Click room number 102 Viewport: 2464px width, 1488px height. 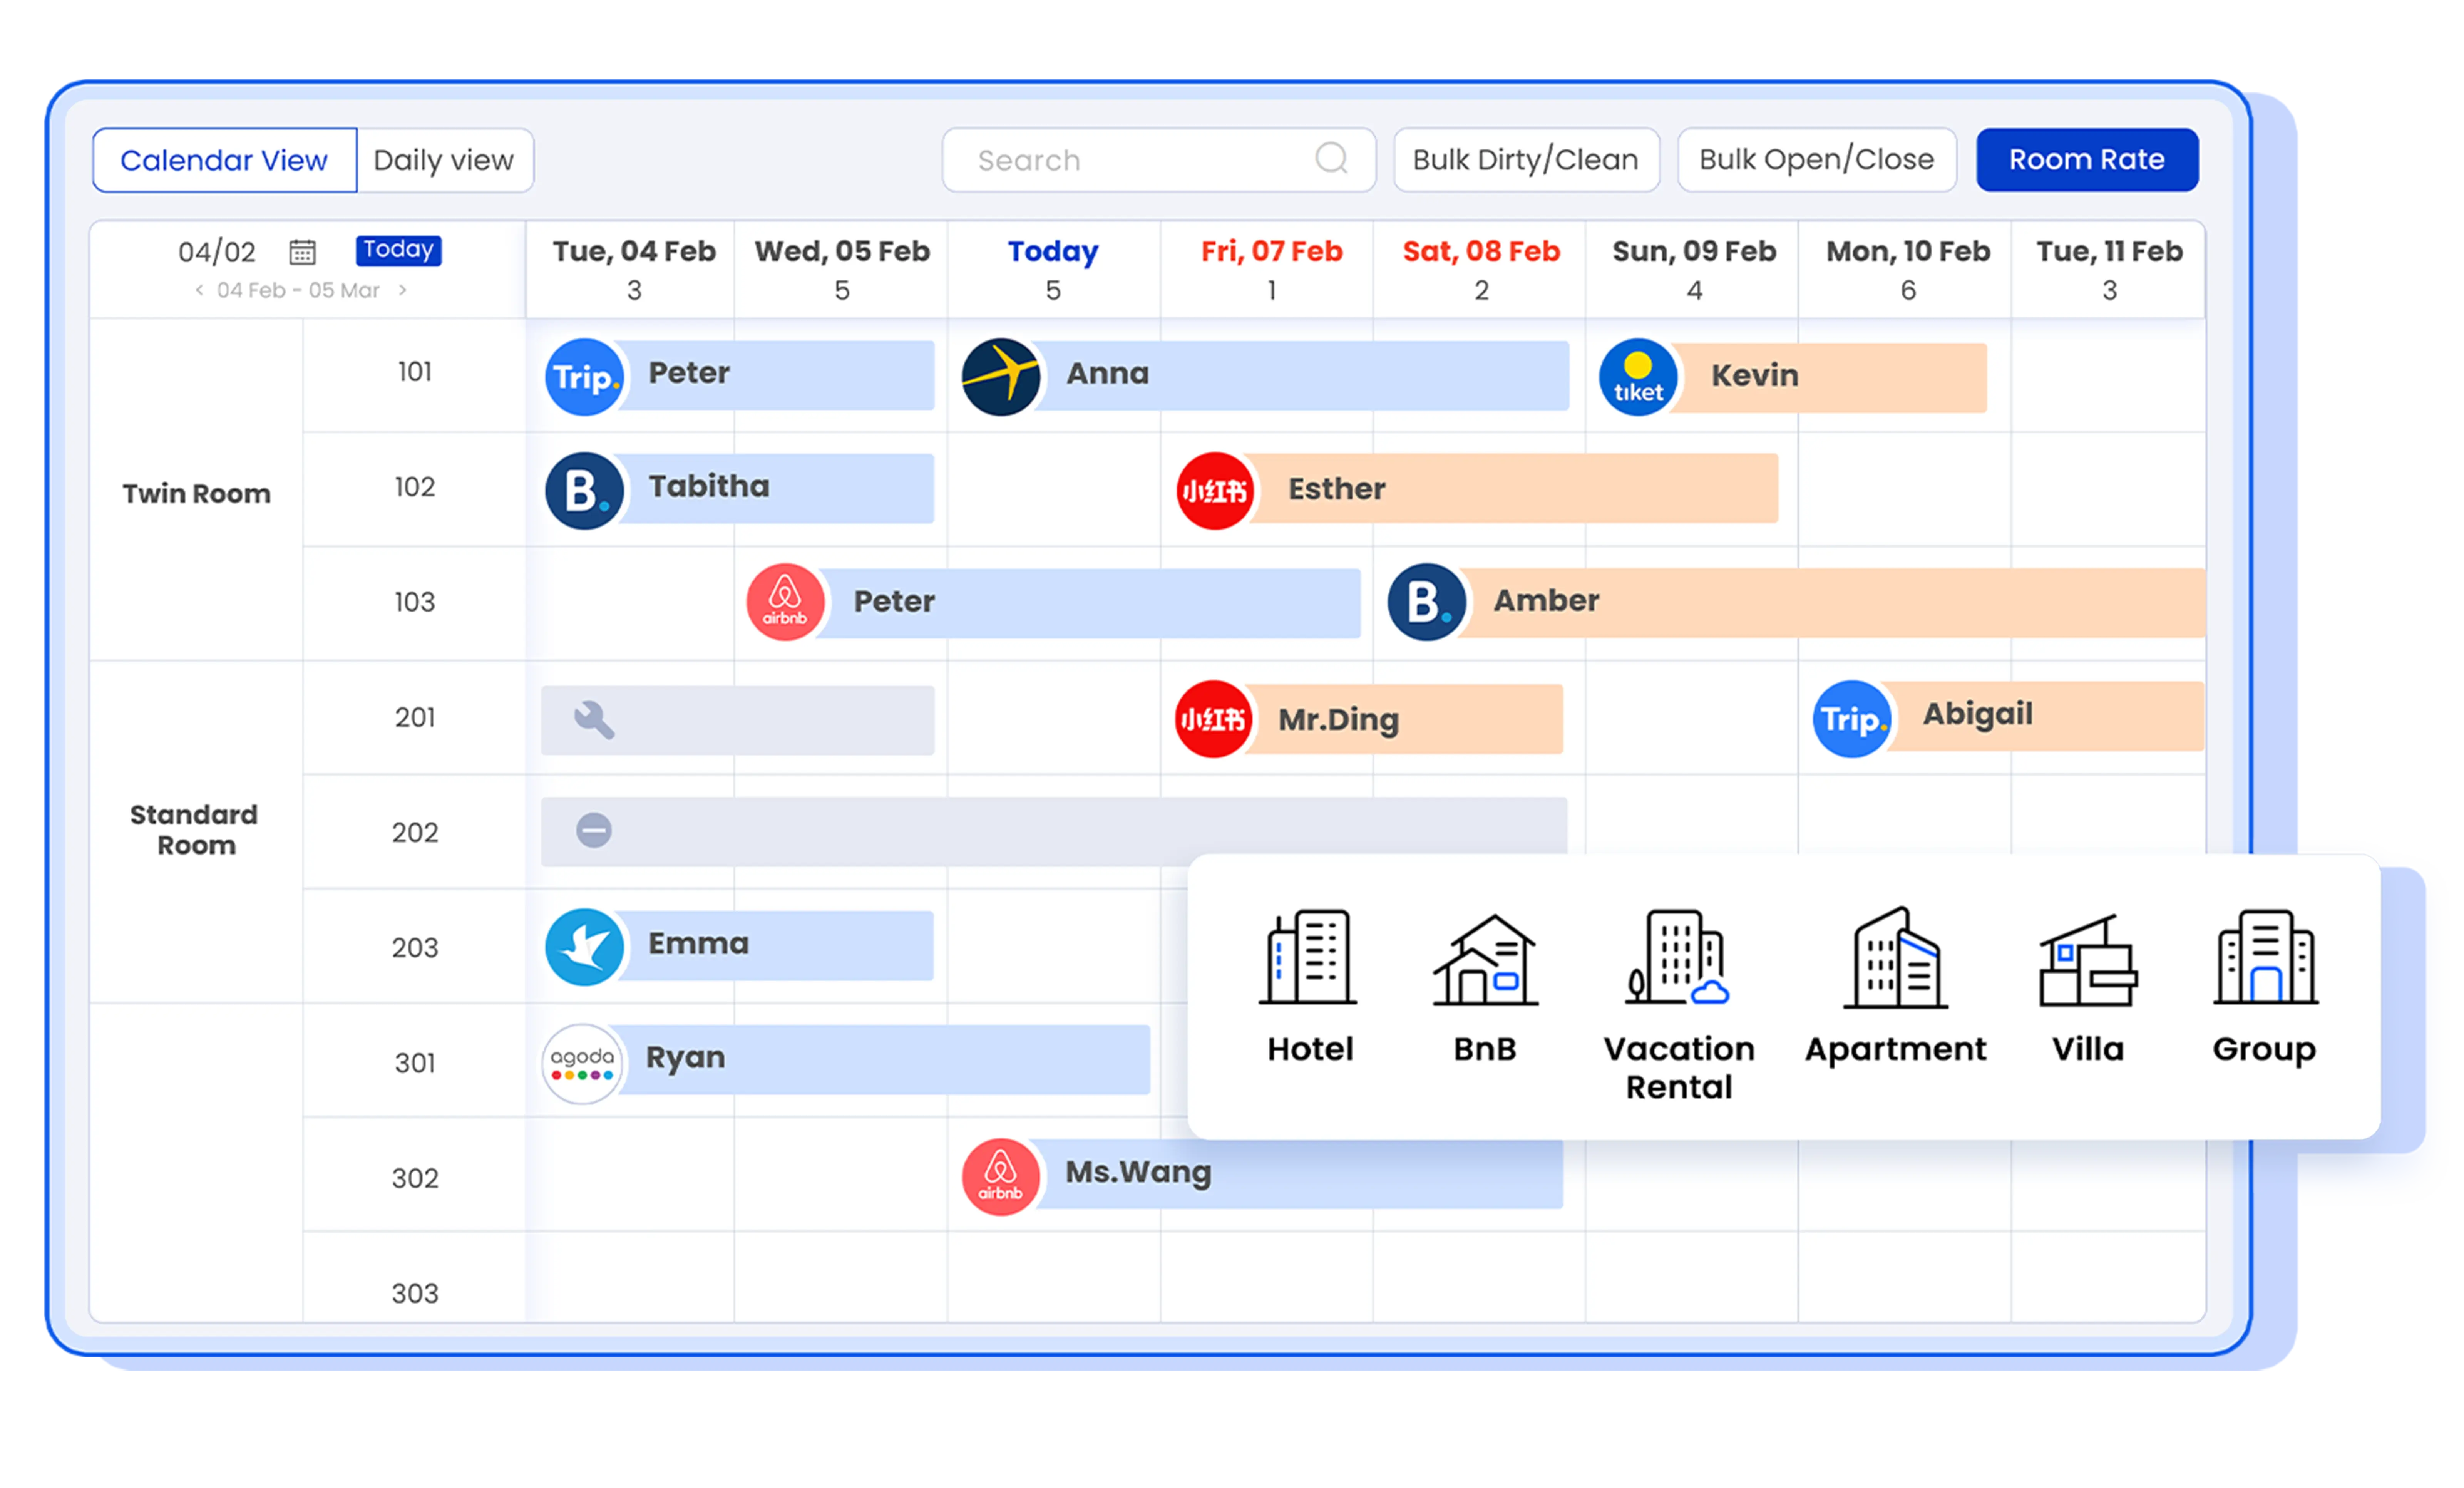415,487
